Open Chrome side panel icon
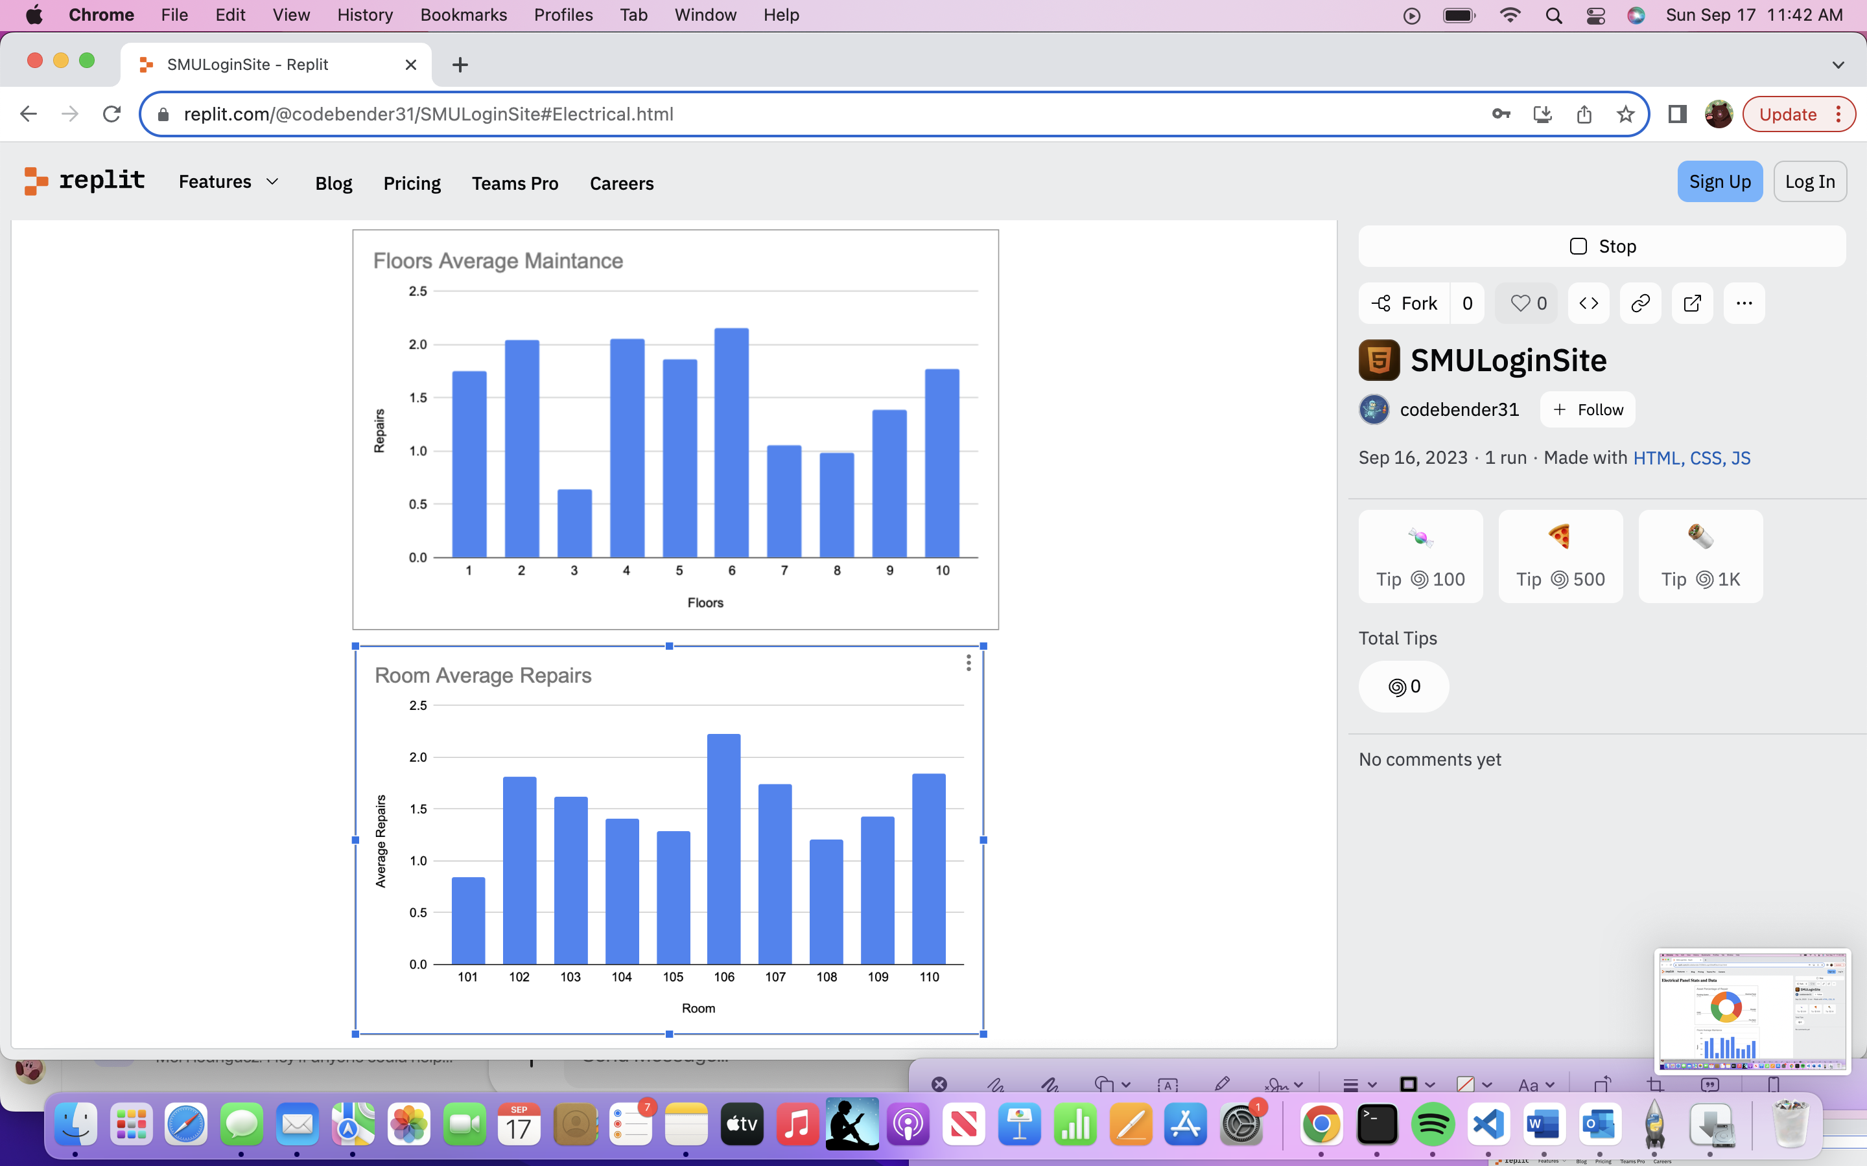Viewport: 1867px width, 1166px height. (x=1676, y=114)
